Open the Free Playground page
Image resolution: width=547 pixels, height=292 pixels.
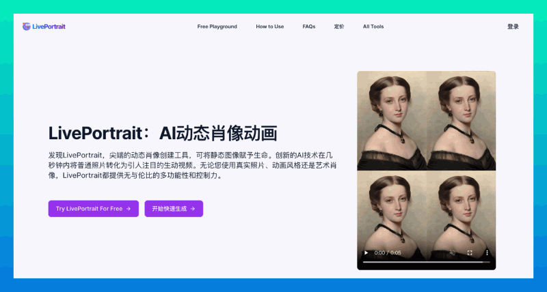click(217, 27)
